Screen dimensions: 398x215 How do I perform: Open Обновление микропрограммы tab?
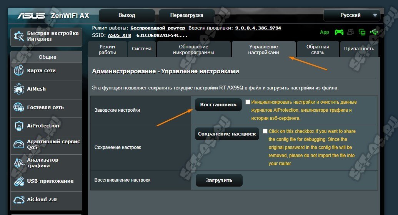[x=194, y=50]
